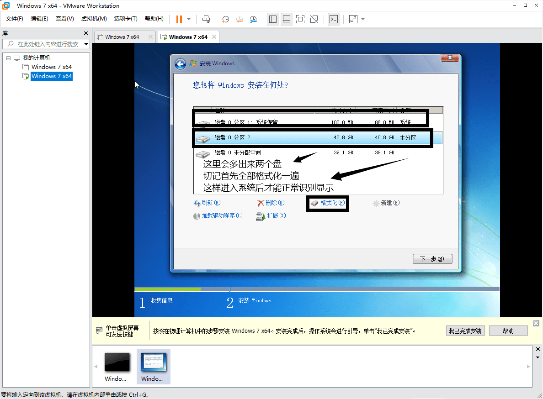Open thumbnail bar options dropdown arrow

click(x=538, y=357)
